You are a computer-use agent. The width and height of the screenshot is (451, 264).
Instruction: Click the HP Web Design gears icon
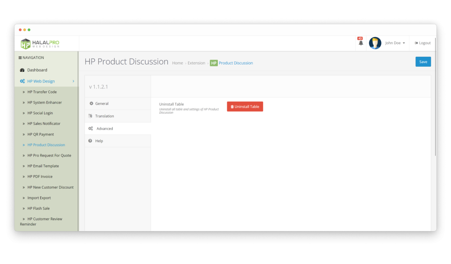[22, 81]
